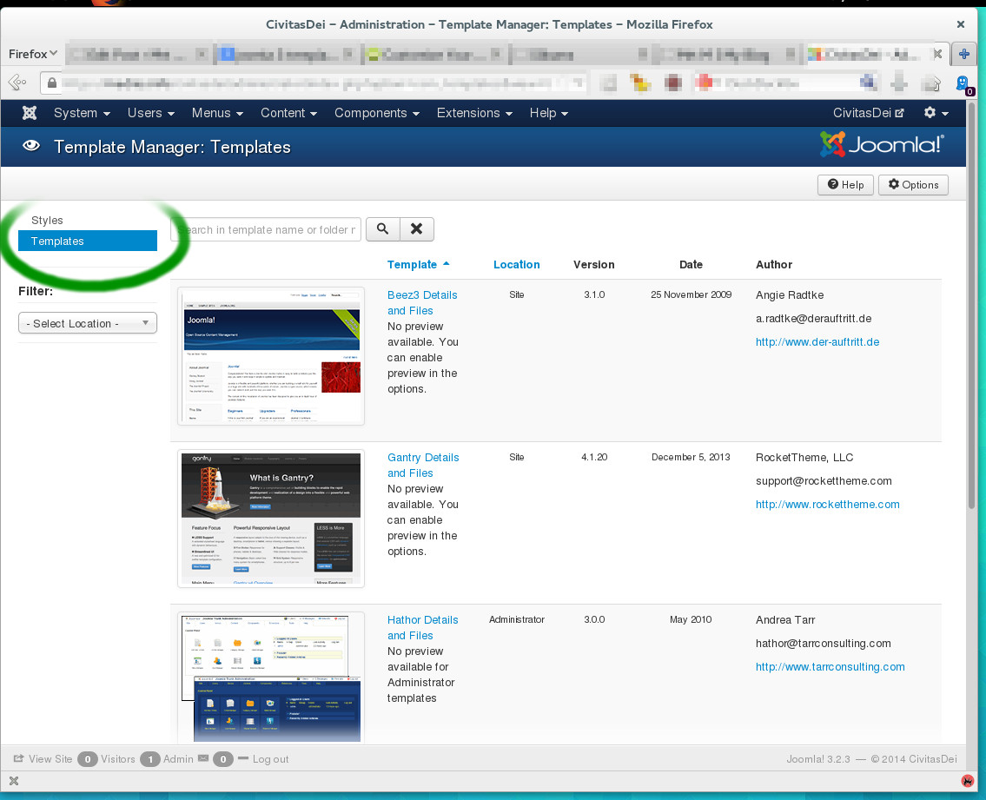Click the Admin count badge
Image resolution: width=986 pixels, height=800 pixels.
150,759
